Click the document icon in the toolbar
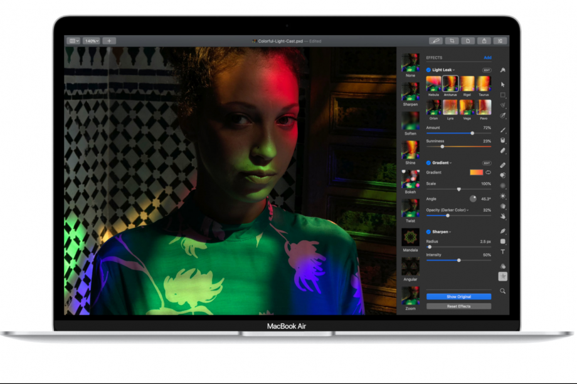Screen dimensions: 577x384 pos(468,41)
